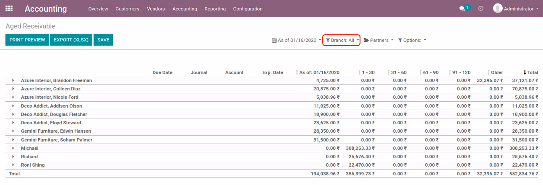Expand the Deco Addict, Addison Olson row
The image size is (543, 185).
13,106
